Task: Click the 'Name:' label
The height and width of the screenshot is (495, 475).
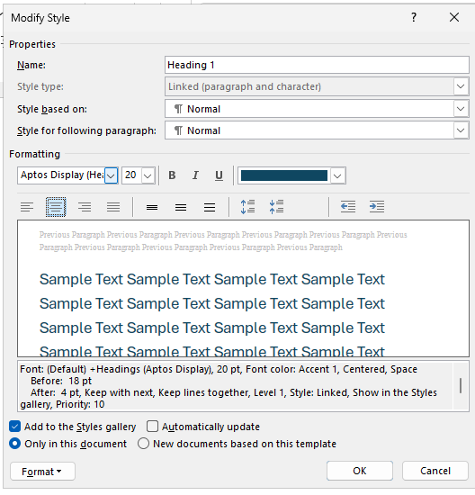Action: pos(31,65)
